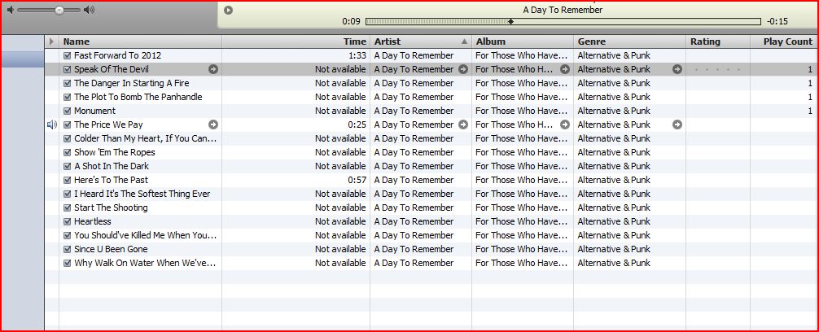Screen dimensions: 819x332
Task: Uncheck The Plot To Bomb The Panhandle checkbox
Action: pos(67,97)
